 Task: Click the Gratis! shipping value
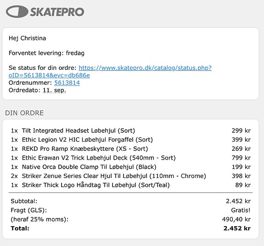[241, 210]
